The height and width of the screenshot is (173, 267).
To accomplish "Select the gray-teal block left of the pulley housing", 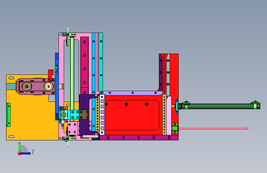I will pos(11,86).
